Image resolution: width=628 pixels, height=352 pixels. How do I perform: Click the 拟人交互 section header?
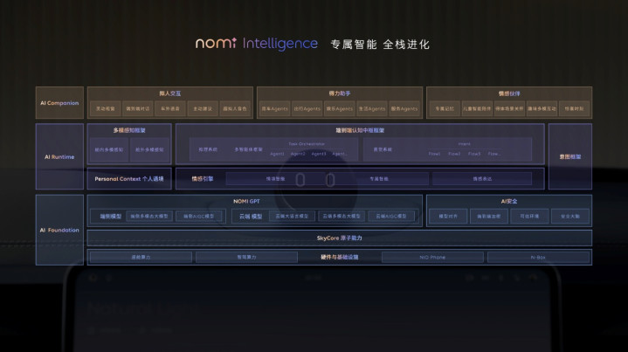point(170,92)
